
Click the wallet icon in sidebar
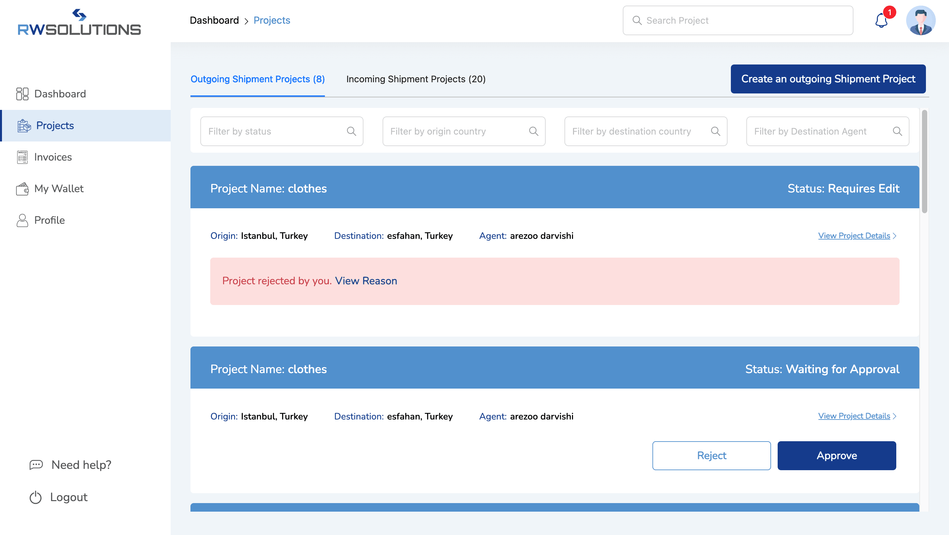click(x=22, y=189)
